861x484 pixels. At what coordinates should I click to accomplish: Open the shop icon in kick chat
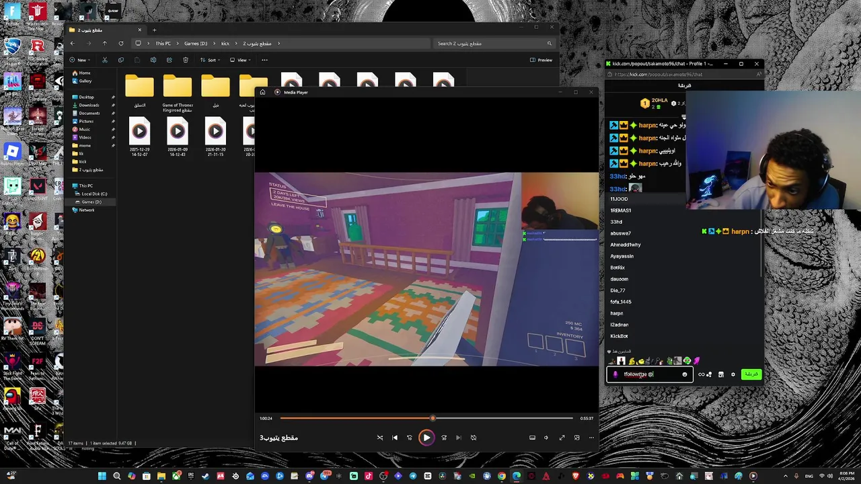(x=720, y=374)
